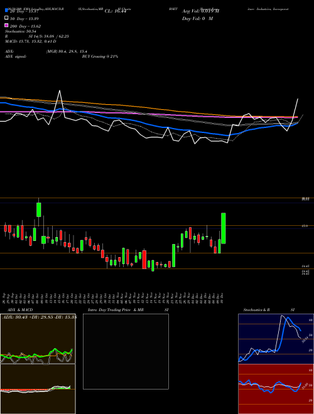Click the long red candle near 12 Nov

point(144,260)
